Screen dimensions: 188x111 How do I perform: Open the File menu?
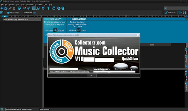pos(2,5)
